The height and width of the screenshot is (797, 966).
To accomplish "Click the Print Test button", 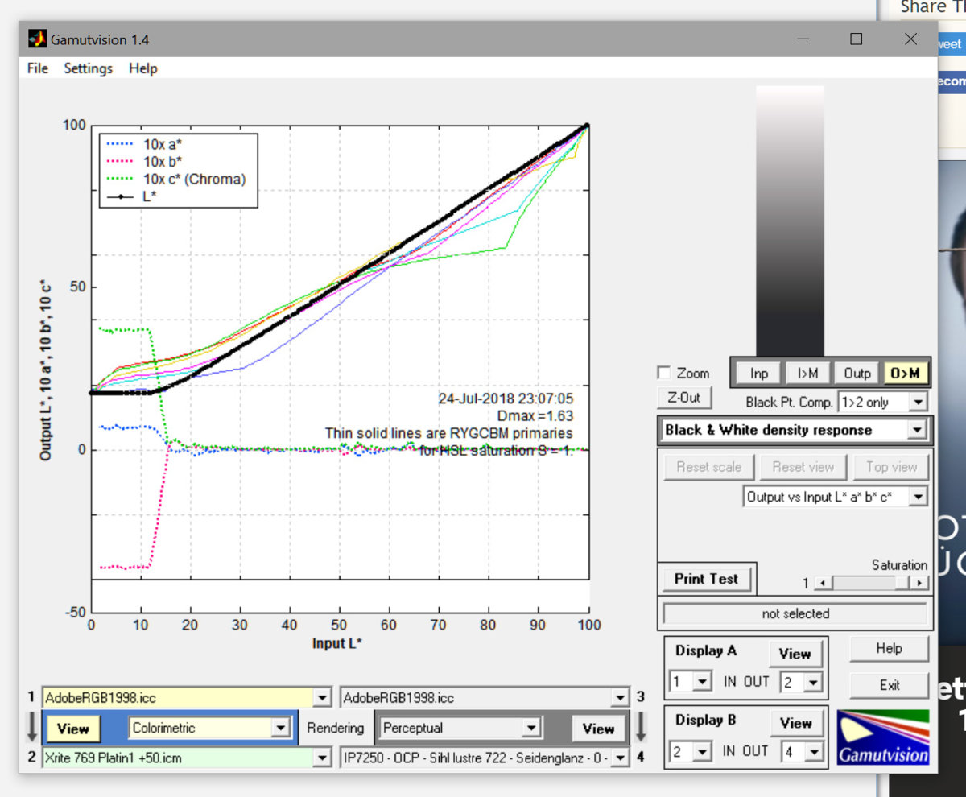I will tap(706, 579).
